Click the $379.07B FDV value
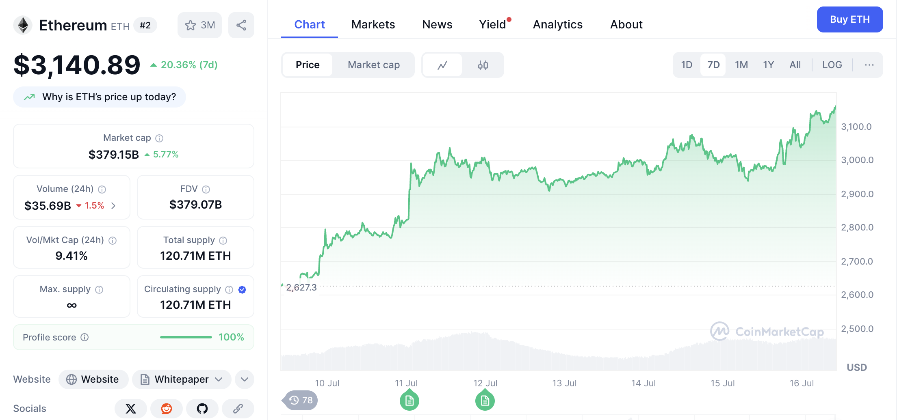The image size is (897, 420). (195, 205)
